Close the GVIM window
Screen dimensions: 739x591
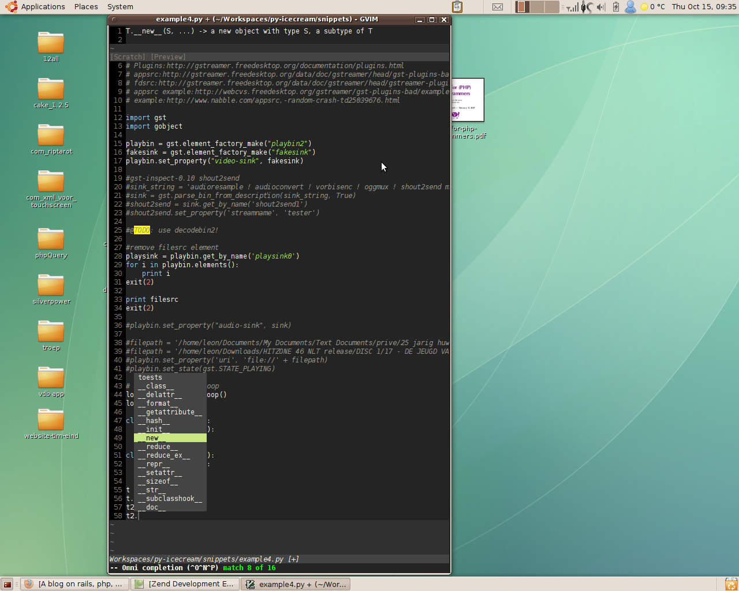click(x=443, y=20)
